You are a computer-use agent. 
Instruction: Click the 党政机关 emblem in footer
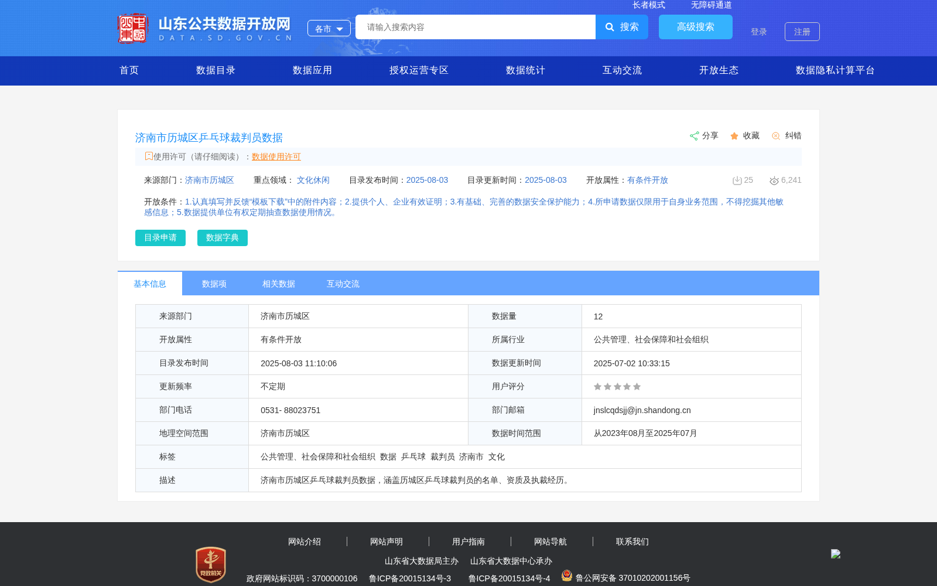tap(211, 564)
